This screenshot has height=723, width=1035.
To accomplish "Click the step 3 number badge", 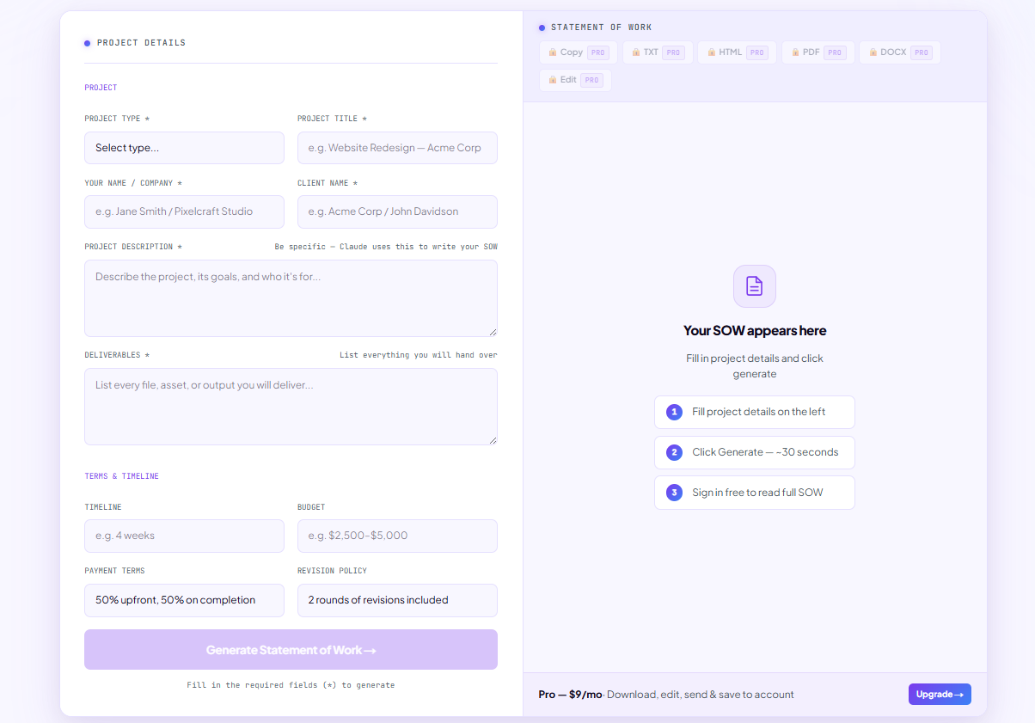I will click(674, 493).
